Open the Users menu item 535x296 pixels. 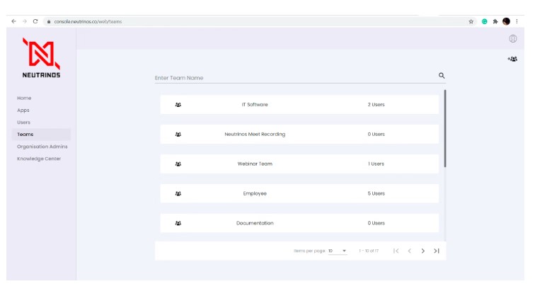coord(24,123)
